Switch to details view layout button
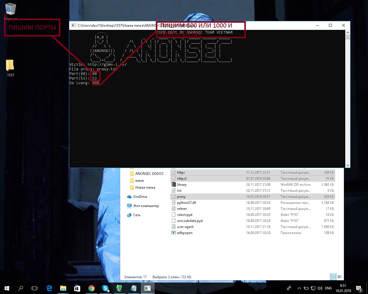Viewport: 368px width, 294px height. 333,277
